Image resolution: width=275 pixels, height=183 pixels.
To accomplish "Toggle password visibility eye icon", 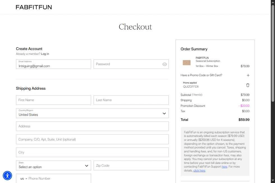I will [165, 64].
